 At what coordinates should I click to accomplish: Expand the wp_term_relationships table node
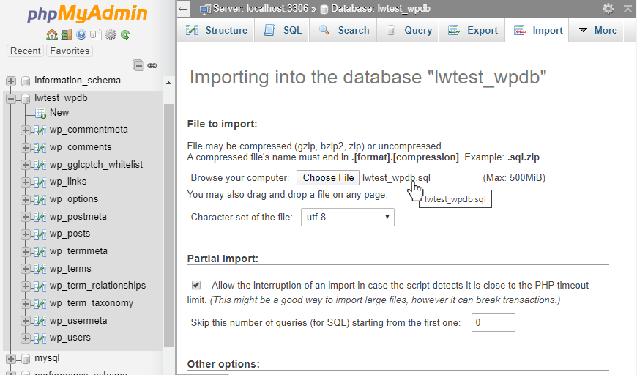coord(25,286)
